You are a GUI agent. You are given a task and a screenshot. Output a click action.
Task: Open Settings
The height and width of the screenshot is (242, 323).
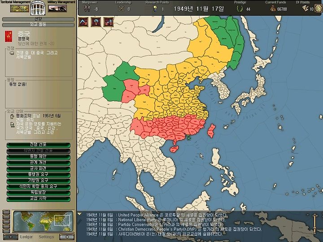46,237
